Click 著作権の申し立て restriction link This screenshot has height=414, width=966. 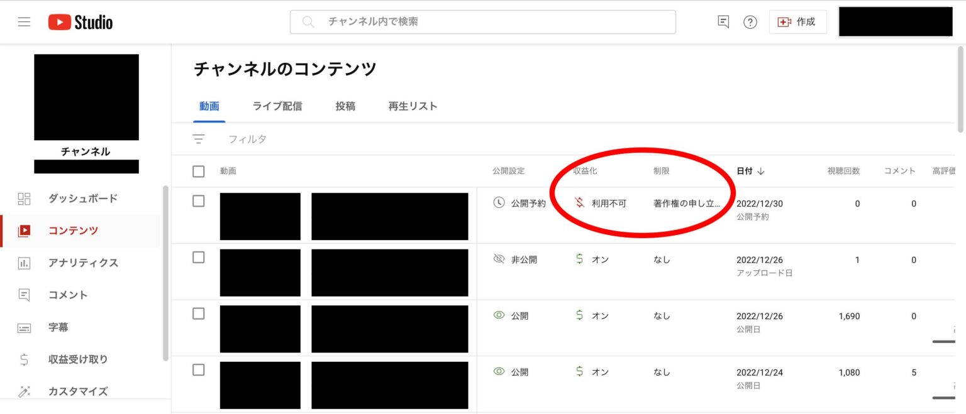pos(687,204)
